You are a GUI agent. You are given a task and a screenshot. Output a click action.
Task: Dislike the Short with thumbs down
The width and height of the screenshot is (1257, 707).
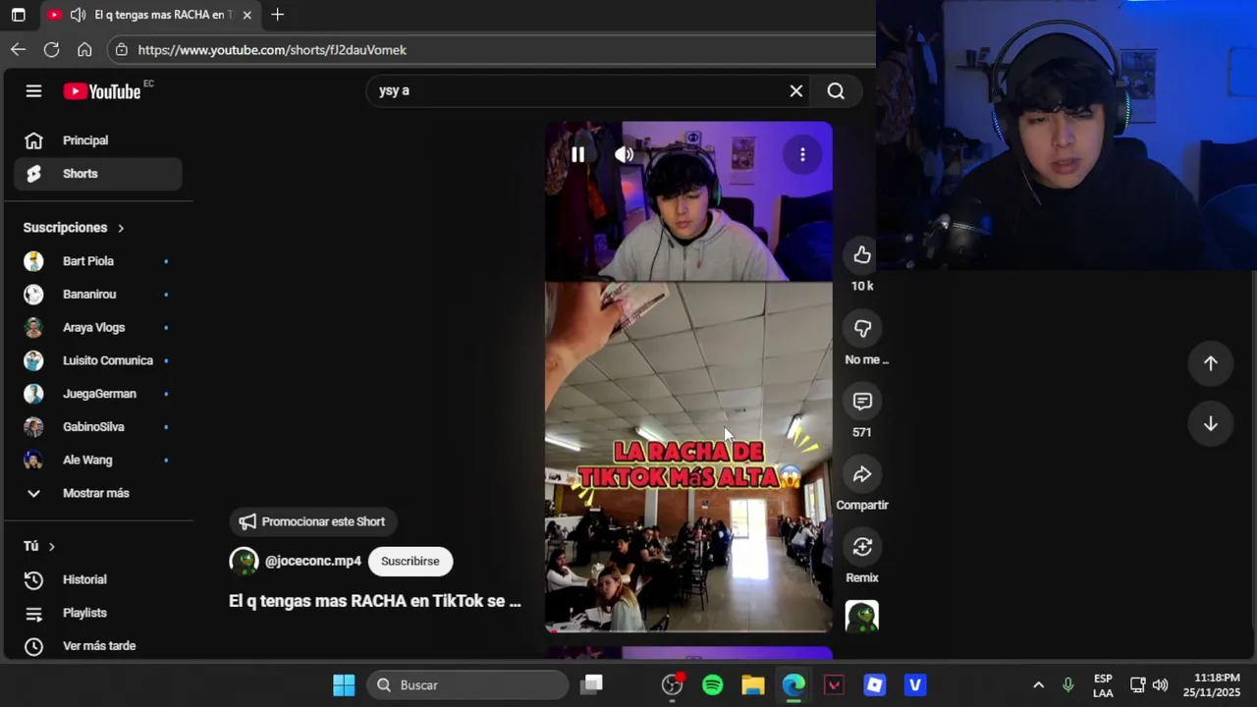[x=862, y=329]
